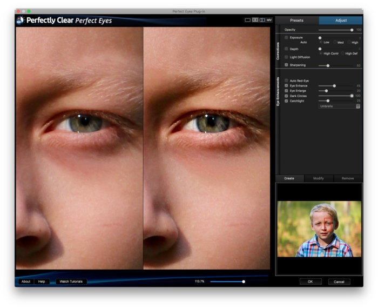Click the 113.7% zoom value

tap(200, 282)
